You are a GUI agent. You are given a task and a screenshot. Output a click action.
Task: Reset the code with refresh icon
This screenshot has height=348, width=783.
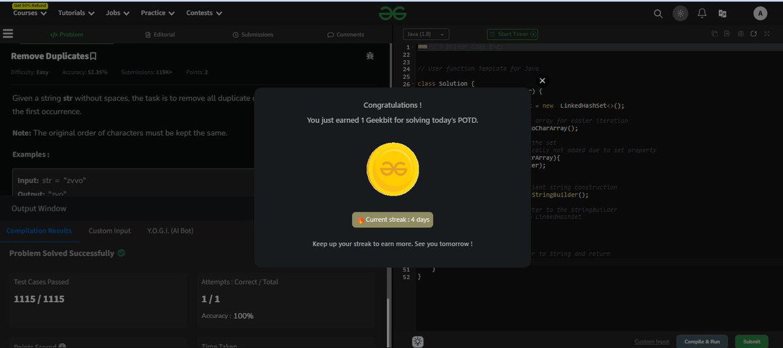(754, 34)
